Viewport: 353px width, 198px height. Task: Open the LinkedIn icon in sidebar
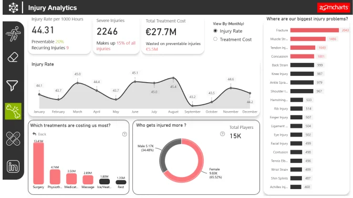[x=13, y=167]
